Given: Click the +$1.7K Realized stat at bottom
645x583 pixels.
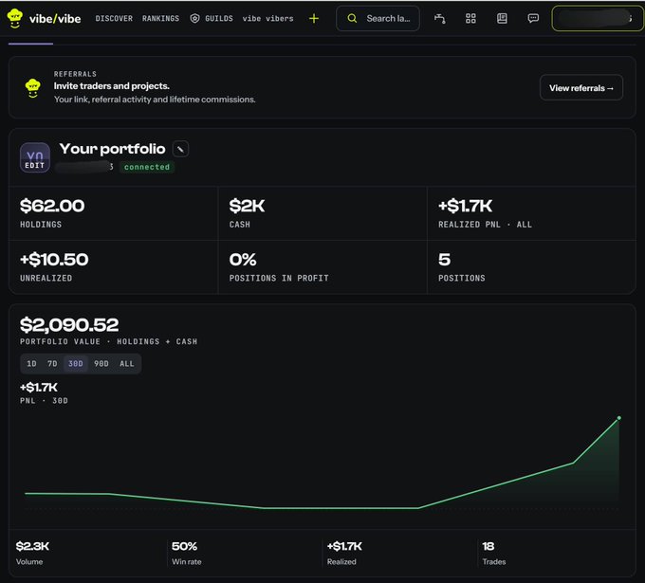Looking at the screenshot, I should pos(344,546).
